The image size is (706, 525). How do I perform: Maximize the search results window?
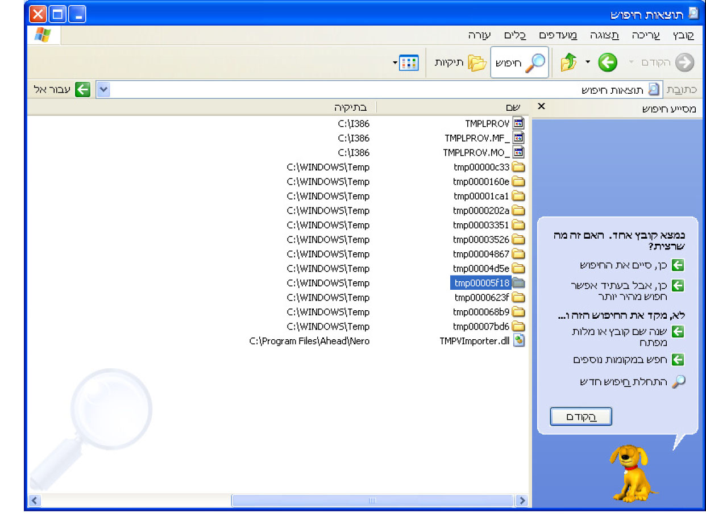[57, 14]
